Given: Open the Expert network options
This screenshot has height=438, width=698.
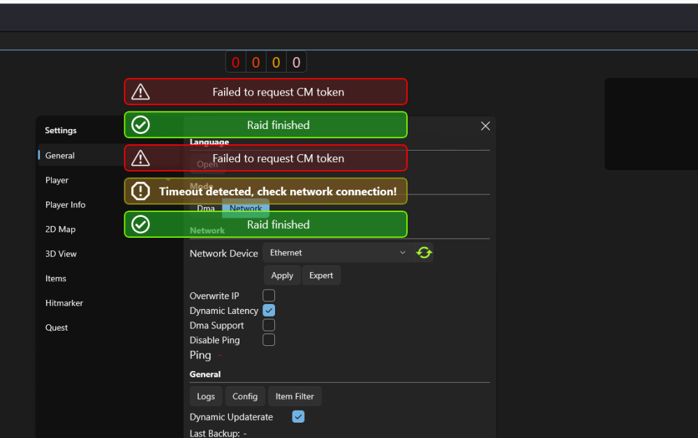Looking at the screenshot, I should 321,275.
